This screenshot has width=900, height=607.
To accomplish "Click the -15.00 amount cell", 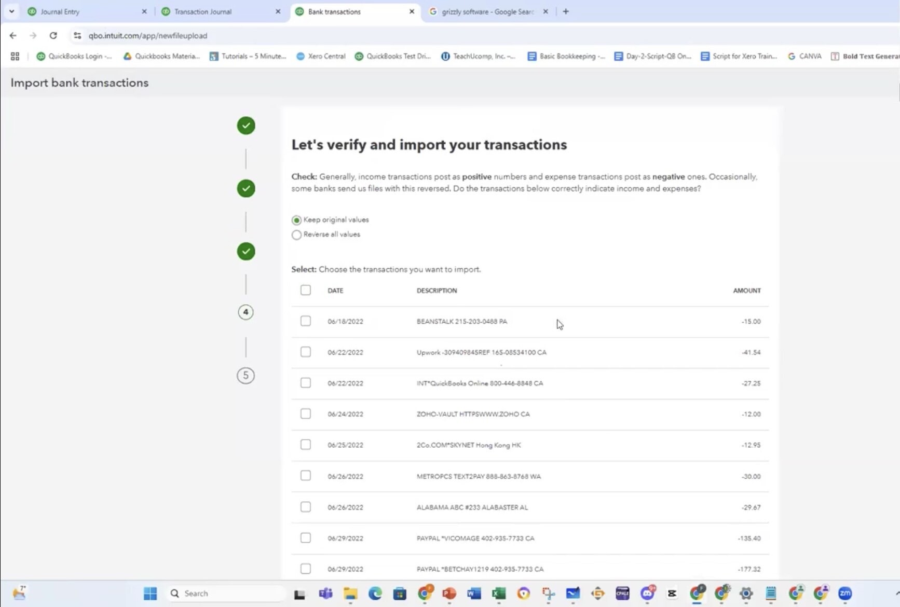I will (x=751, y=322).
